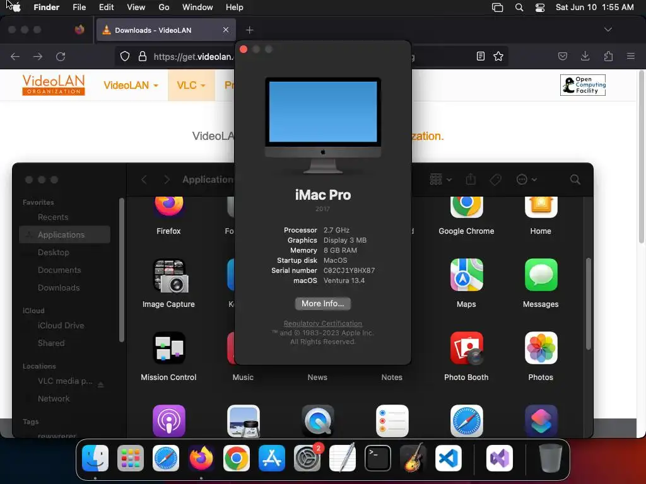Open TextEdit from the Dock

(x=343, y=458)
